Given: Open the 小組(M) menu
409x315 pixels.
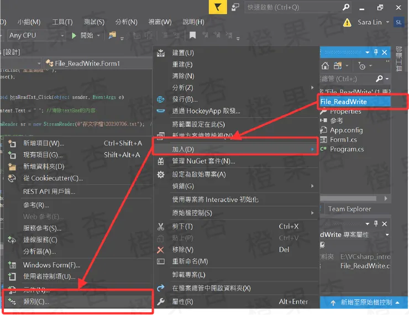Looking at the screenshot, I should (x=29, y=22).
